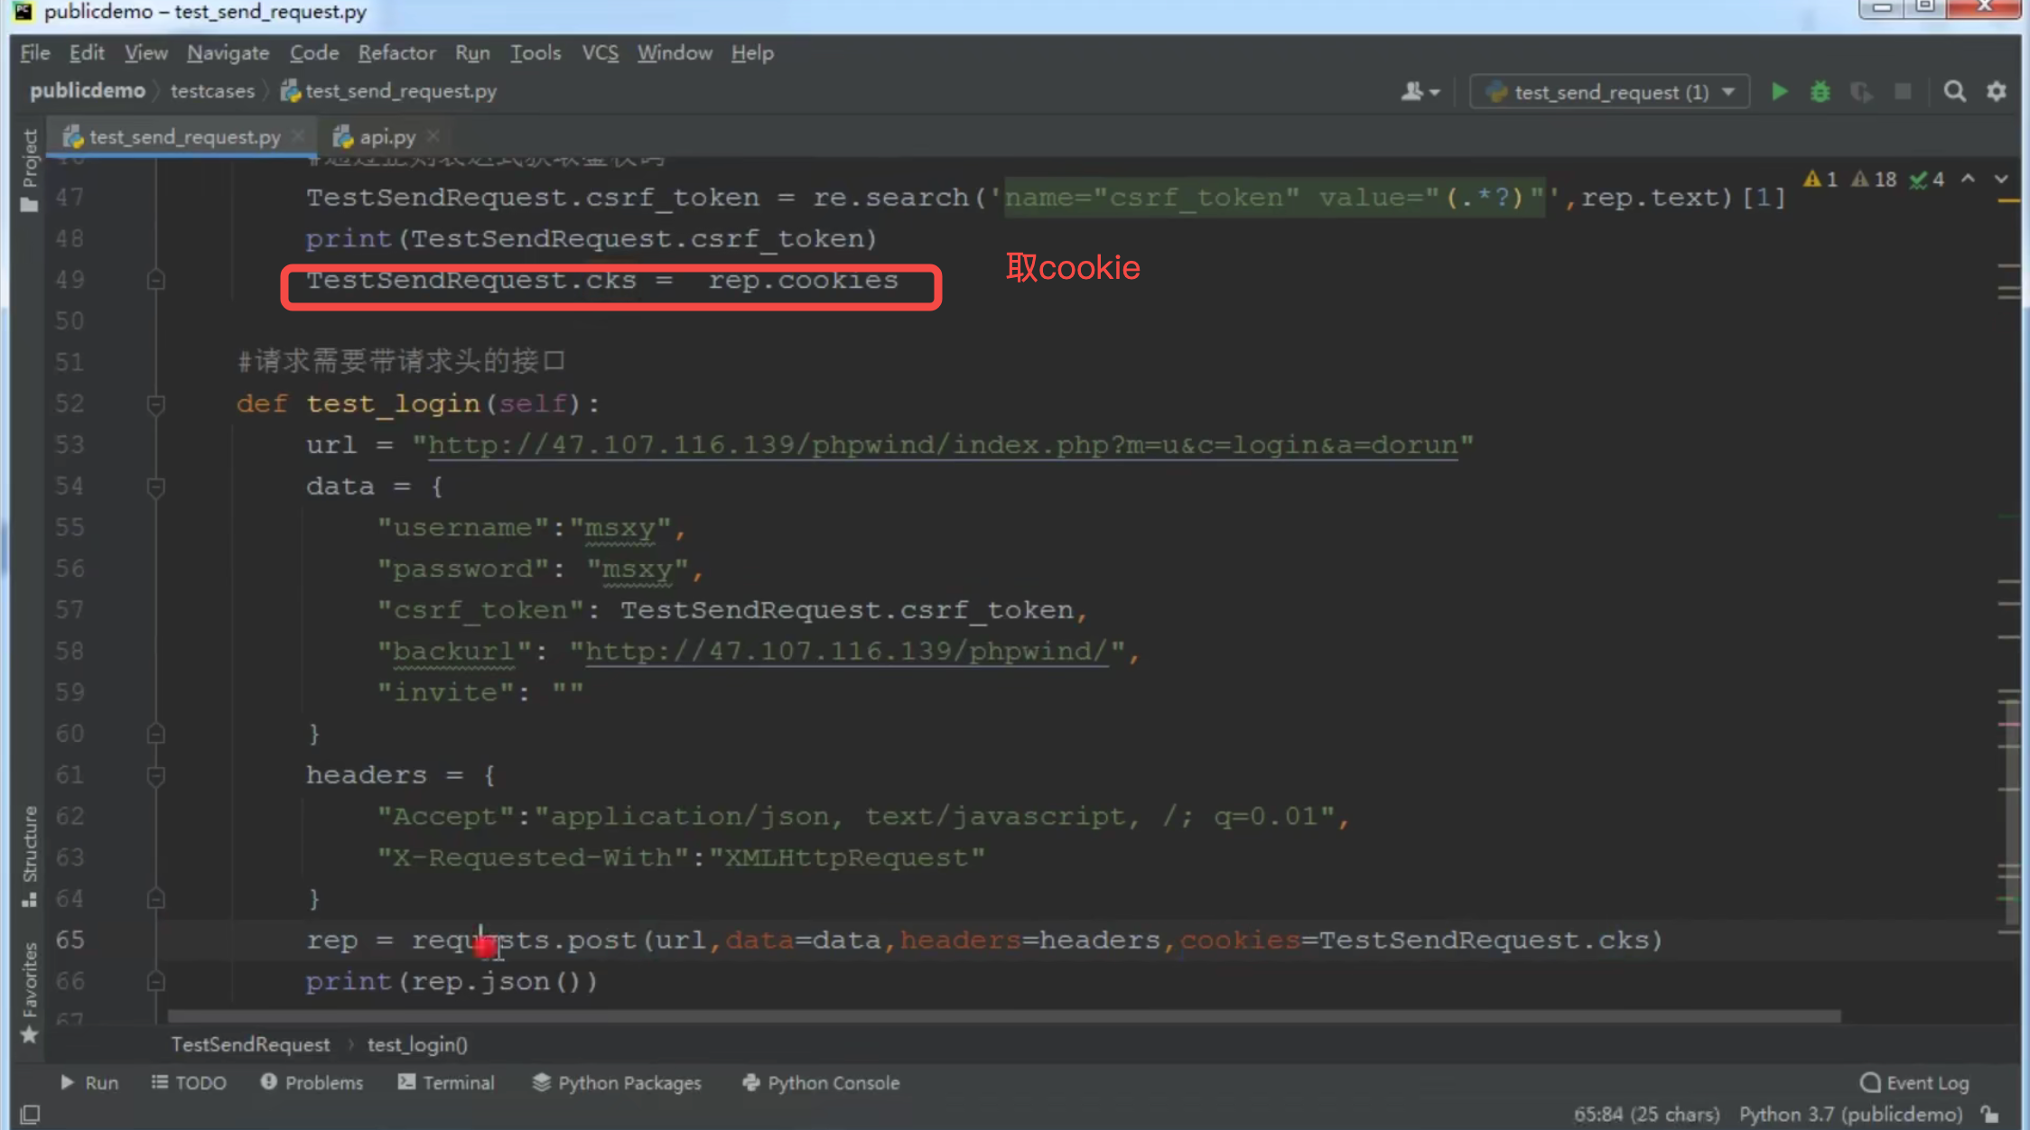Go to previous highlighted error arrow

(x=1968, y=179)
